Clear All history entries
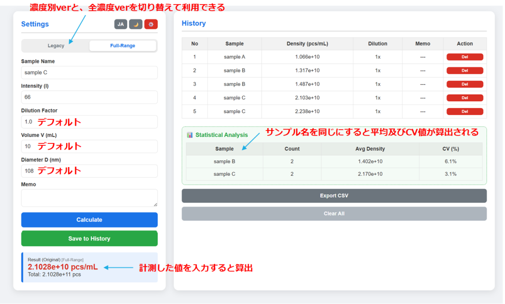The width and height of the screenshot is (505, 304). coord(334,214)
